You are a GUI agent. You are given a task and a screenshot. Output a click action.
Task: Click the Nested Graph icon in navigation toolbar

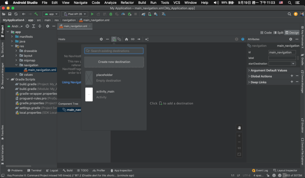[x=119, y=39]
